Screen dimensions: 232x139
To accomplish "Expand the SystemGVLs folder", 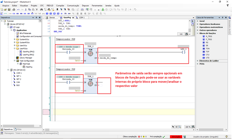I will [15, 39].
